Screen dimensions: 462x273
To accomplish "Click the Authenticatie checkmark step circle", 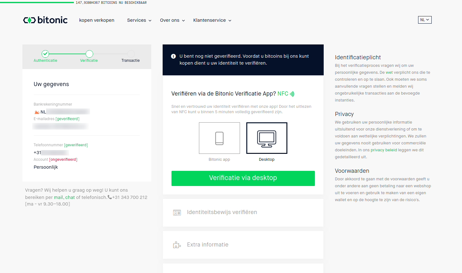I will coord(45,54).
